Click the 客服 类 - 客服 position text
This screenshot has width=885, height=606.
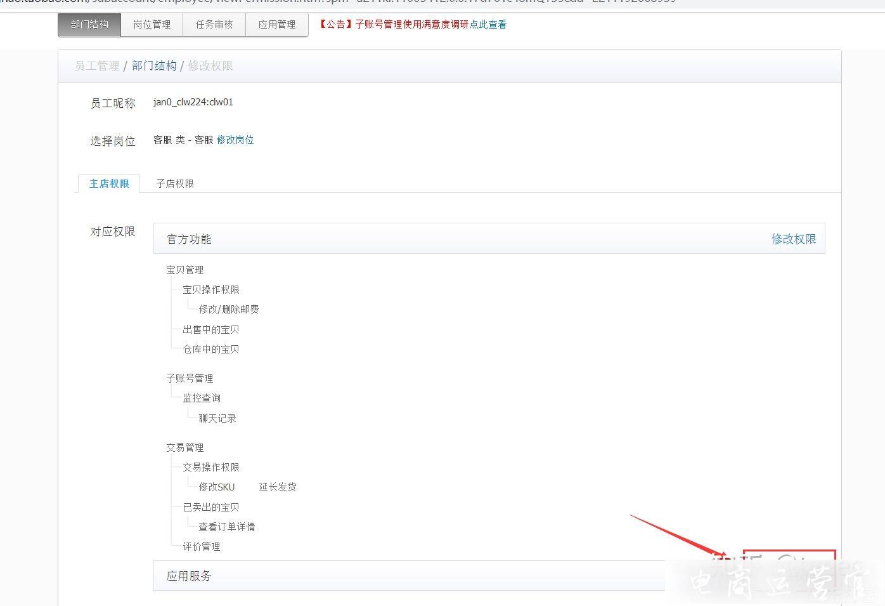(x=183, y=140)
